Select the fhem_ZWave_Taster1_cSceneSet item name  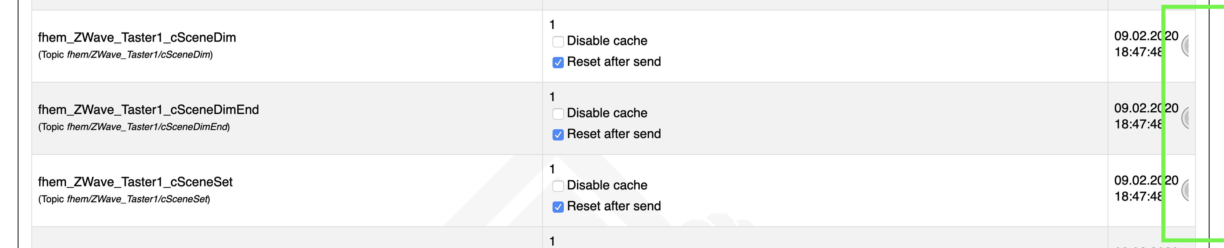click(135, 182)
